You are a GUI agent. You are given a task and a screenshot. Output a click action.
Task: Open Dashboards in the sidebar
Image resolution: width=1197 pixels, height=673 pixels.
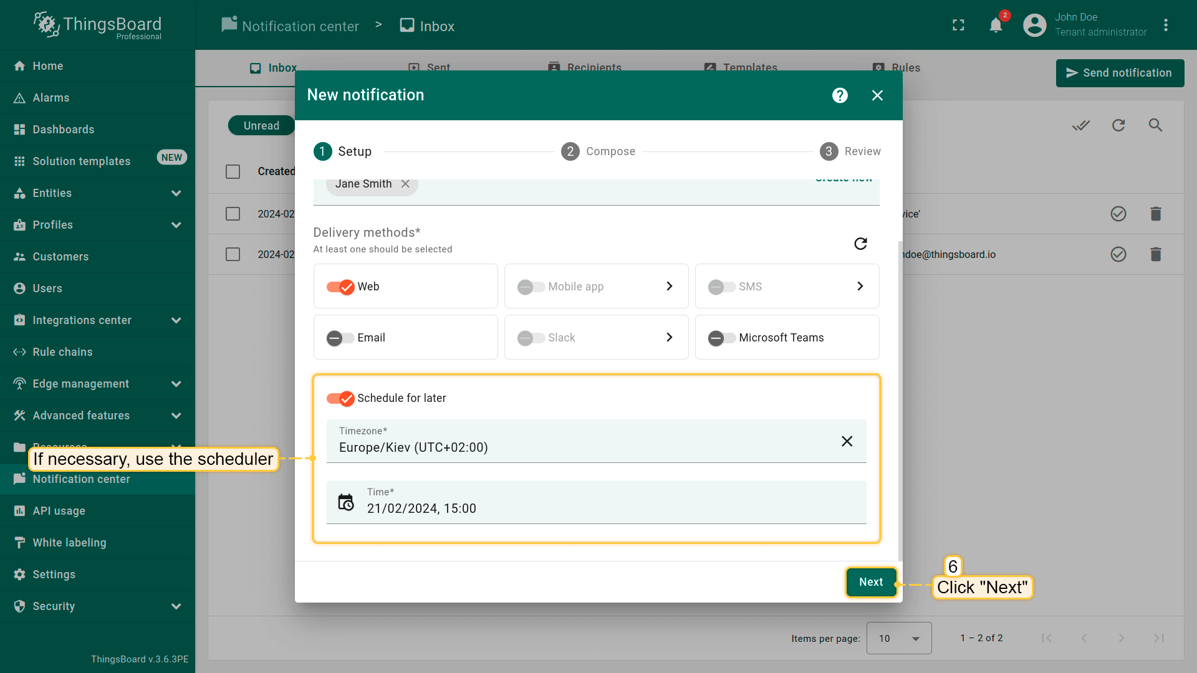pos(63,130)
